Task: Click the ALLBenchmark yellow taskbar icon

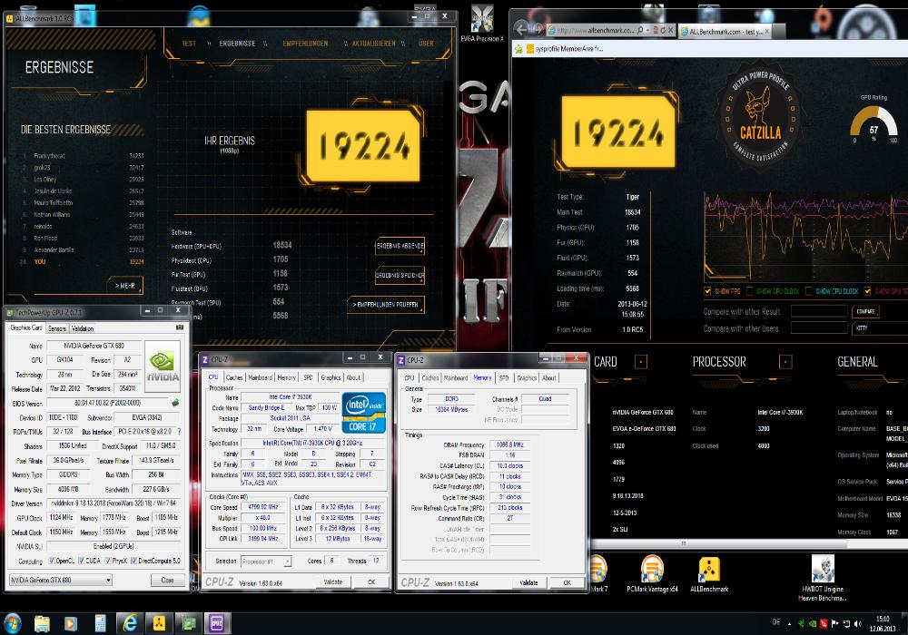Action: (159, 623)
